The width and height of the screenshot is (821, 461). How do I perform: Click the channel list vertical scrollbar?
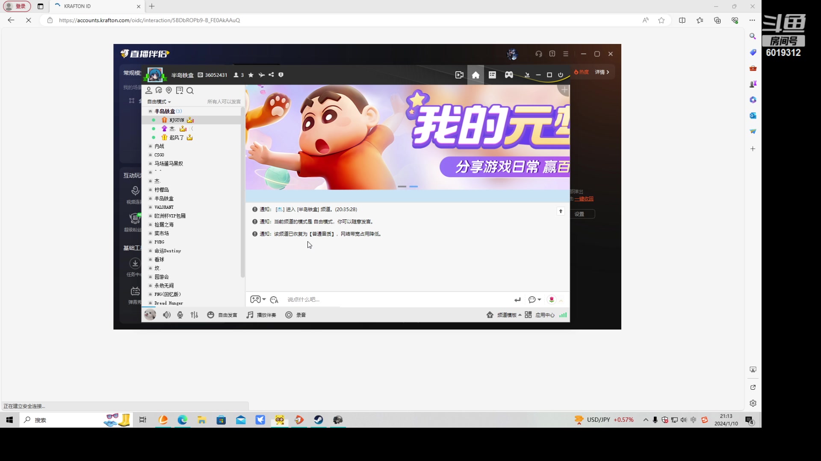(x=243, y=192)
